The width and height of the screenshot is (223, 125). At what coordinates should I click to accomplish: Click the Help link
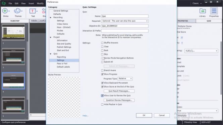click(x=85, y=116)
